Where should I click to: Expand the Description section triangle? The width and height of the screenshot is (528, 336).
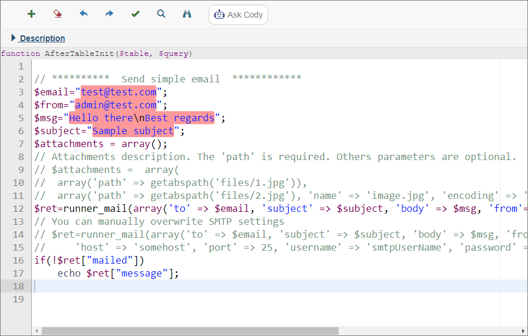click(x=13, y=38)
